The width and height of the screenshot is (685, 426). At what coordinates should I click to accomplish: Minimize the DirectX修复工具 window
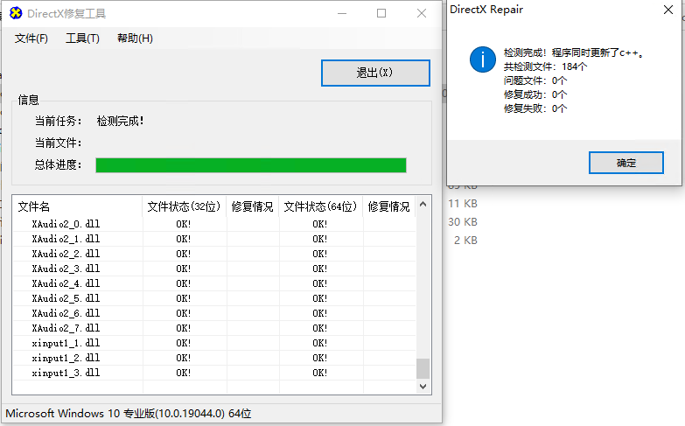tap(342, 13)
